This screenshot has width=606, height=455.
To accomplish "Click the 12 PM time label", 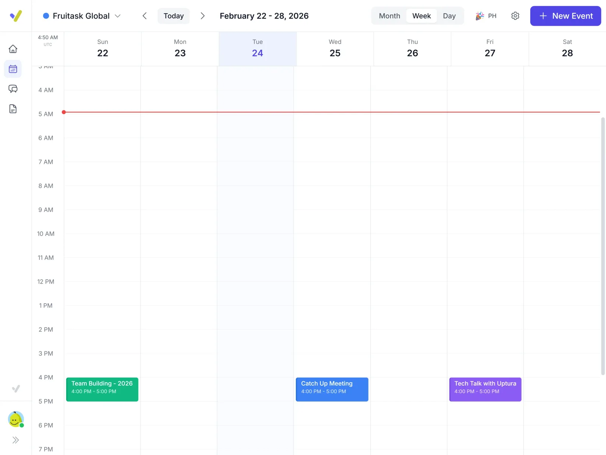I will coord(46,282).
